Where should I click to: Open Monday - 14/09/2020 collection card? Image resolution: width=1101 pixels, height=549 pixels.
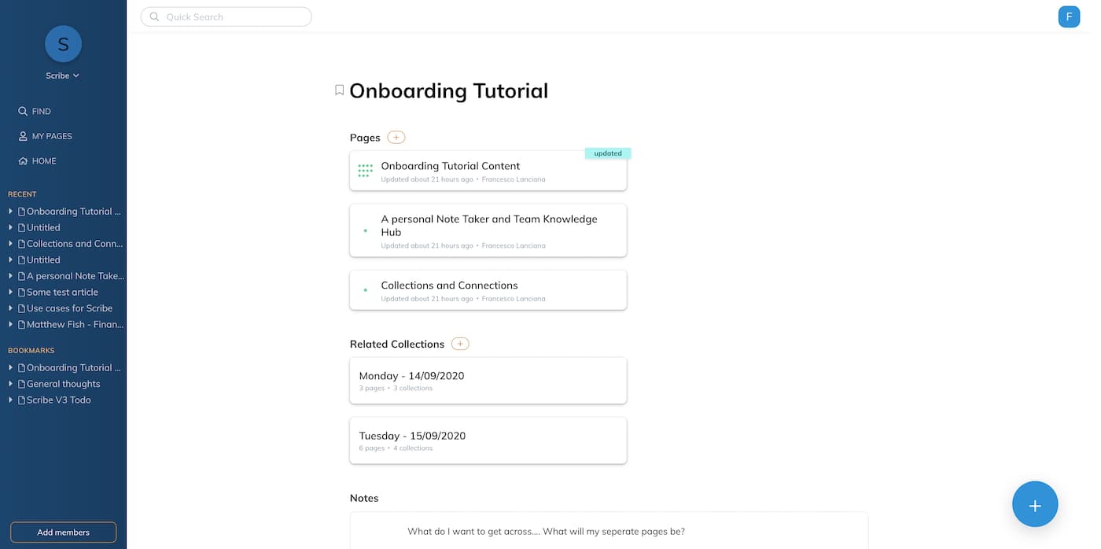click(x=488, y=381)
